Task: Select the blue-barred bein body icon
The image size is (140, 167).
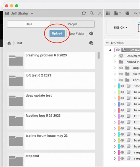Action: pyautogui.click(x=128, y=104)
